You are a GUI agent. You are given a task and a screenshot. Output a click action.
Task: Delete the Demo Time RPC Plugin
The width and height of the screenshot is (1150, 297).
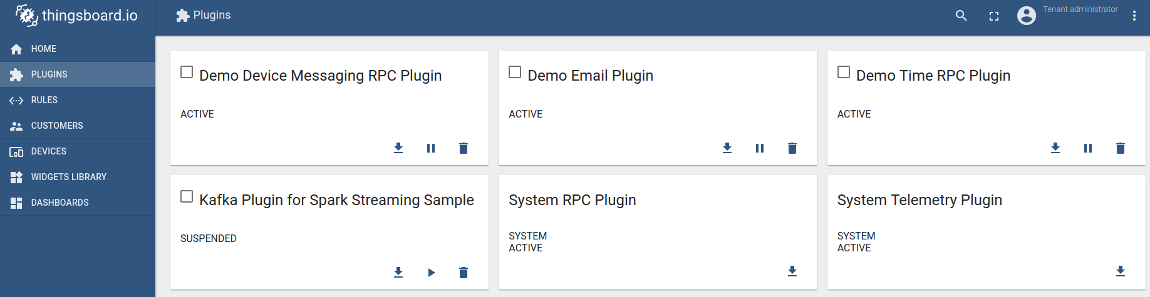[1121, 148]
